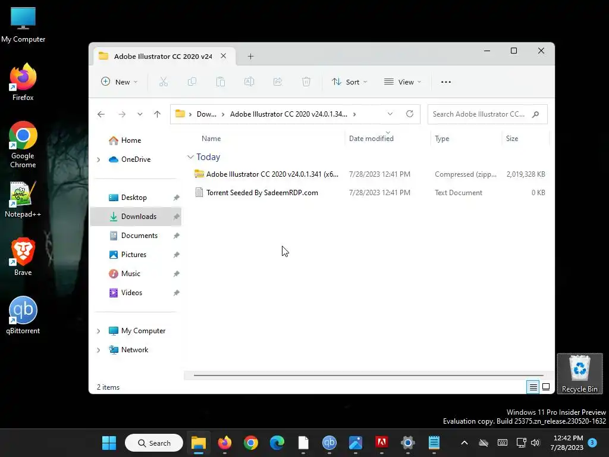Select Firefox desktop icon
Image resolution: width=609 pixels, height=457 pixels.
[23, 82]
